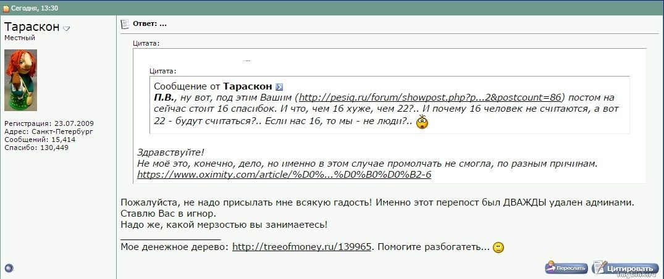Viewport: 664px width, 279px height.
Task: Open the treeofmoney.ru/139965 signature link
Action: 301,246
